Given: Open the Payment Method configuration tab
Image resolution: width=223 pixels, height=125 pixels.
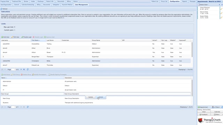Looking at the screenshot, I should pos(67,5).
